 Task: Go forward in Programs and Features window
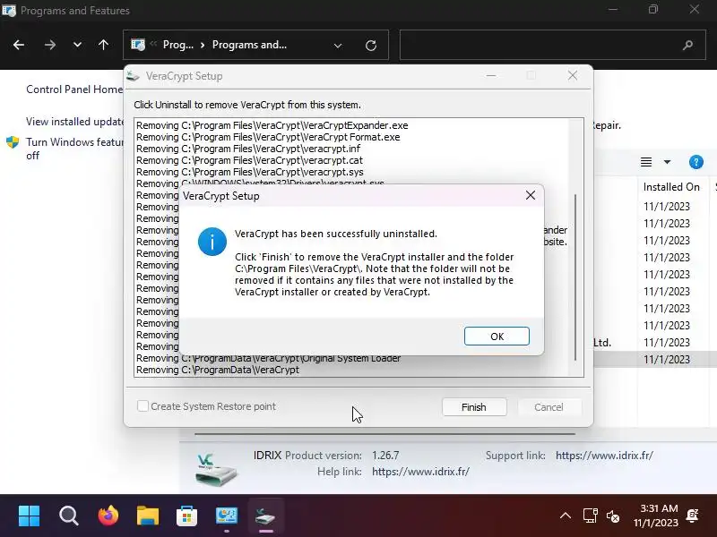point(50,45)
